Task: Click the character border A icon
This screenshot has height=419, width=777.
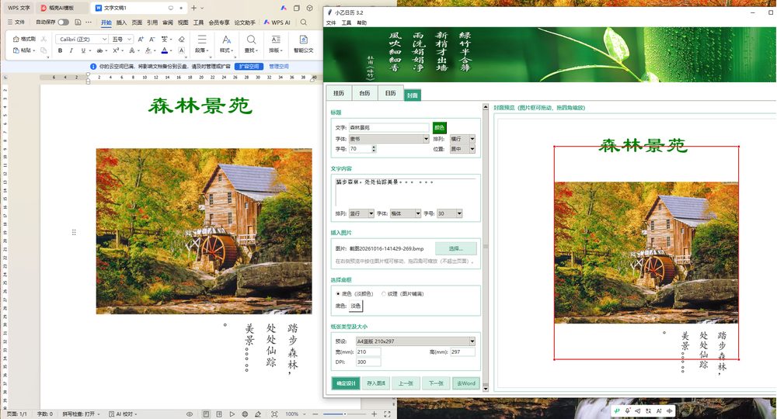Action: pyautogui.click(x=181, y=50)
